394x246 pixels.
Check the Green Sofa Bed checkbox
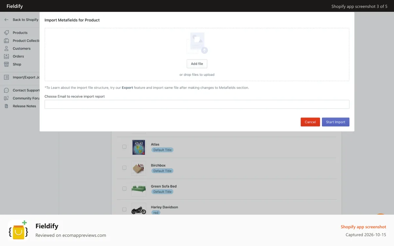(x=124, y=189)
